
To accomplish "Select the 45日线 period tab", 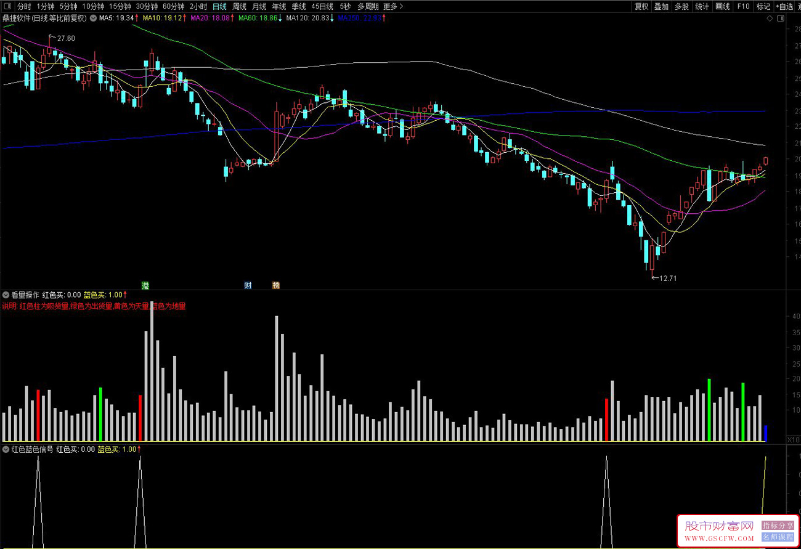I will click(x=322, y=6).
